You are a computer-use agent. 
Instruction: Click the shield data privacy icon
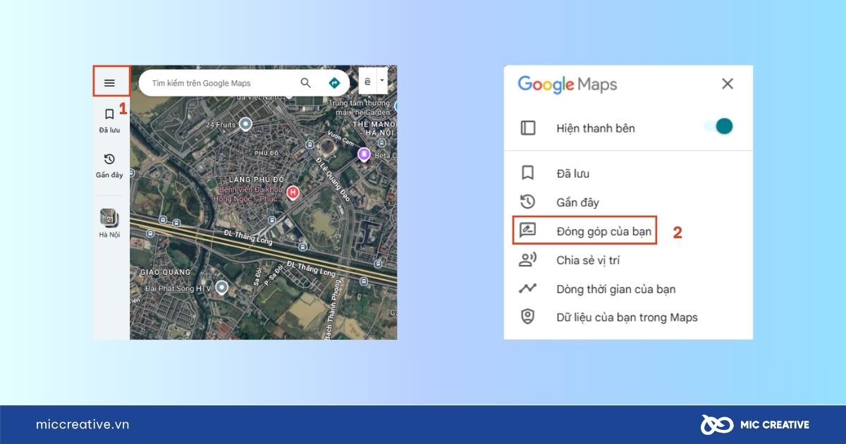pos(527,317)
